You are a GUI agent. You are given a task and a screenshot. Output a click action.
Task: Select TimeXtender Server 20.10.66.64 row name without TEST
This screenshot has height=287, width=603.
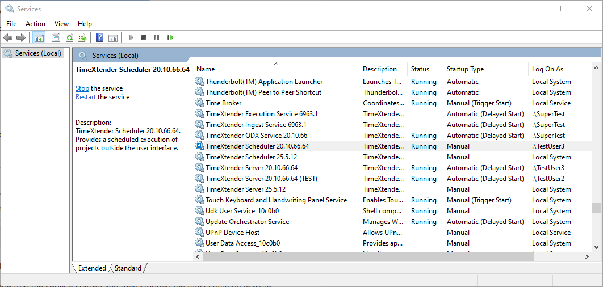[x=252, y=167]
